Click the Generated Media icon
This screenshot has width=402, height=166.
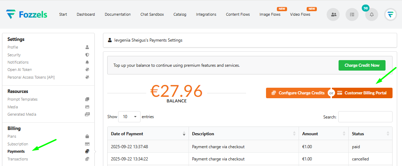tap(87, 114)
